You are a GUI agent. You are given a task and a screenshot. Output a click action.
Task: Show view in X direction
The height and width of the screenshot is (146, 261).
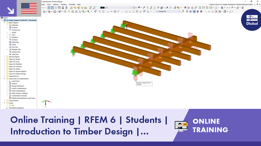pyautogui.click(x=200, y=8)
